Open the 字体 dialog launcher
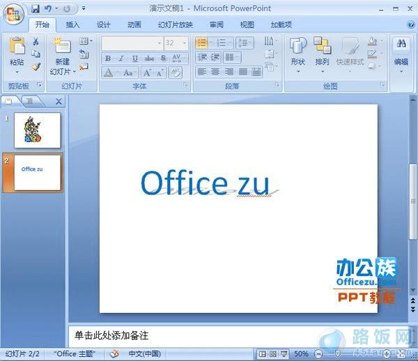 click(185, 85)
